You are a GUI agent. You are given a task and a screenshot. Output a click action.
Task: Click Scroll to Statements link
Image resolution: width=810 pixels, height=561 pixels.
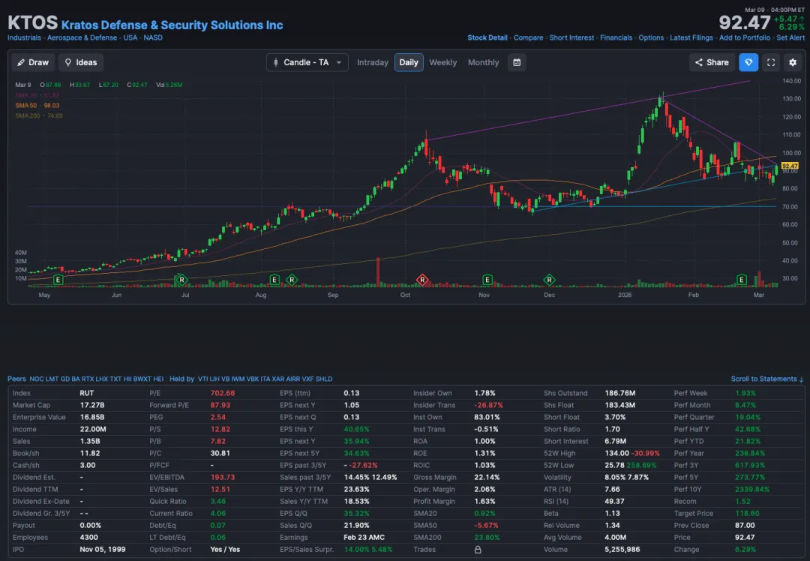(767, 379)
